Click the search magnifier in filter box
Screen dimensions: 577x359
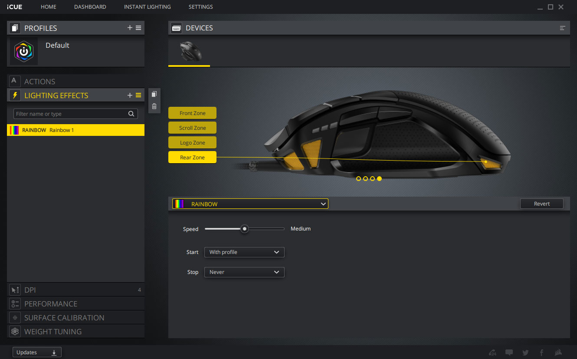(131, 114)
